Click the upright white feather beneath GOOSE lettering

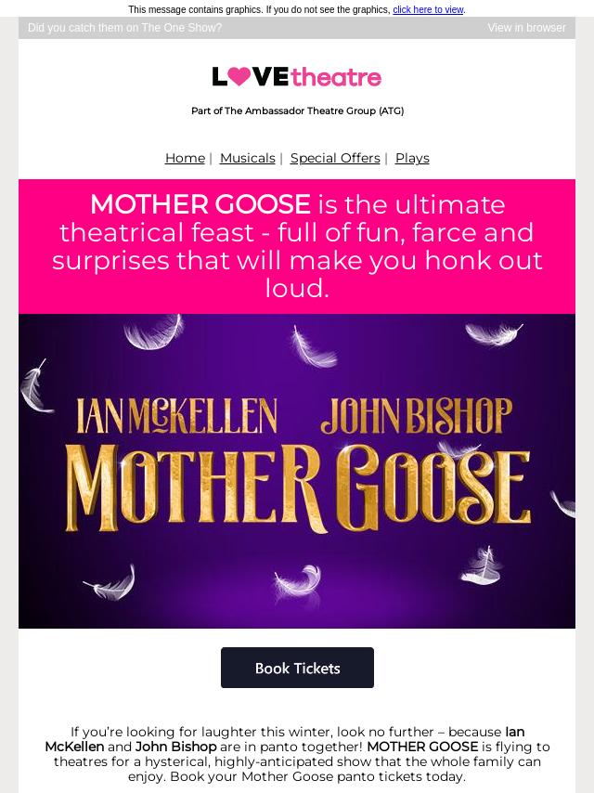click(x=483, y=565)
